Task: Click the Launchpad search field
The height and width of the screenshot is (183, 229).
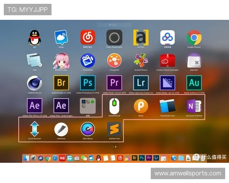Action: [114, 25]
